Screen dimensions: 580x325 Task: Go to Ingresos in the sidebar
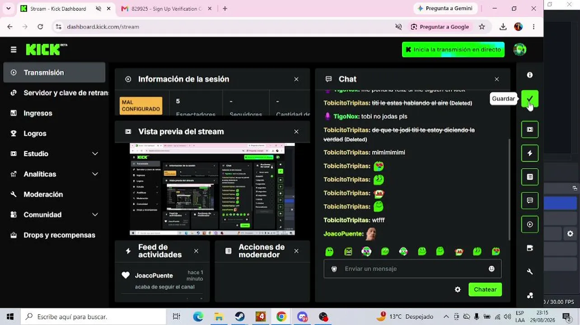(54, 113)
